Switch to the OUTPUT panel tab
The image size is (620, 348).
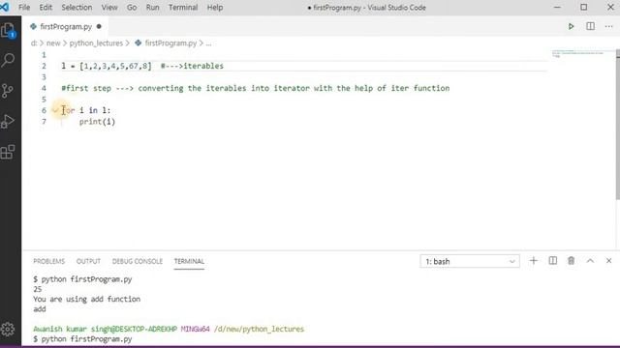[x=88, y=261]
